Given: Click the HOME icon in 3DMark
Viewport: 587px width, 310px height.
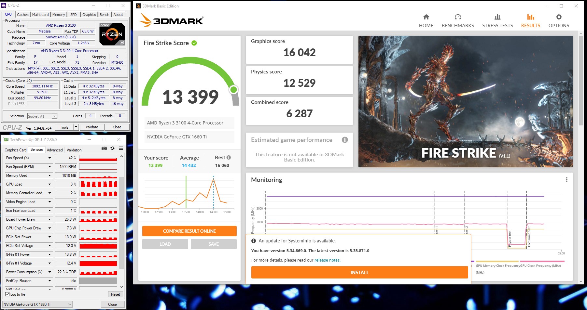Looking at the screenshot, I should [x=426, y=17].
